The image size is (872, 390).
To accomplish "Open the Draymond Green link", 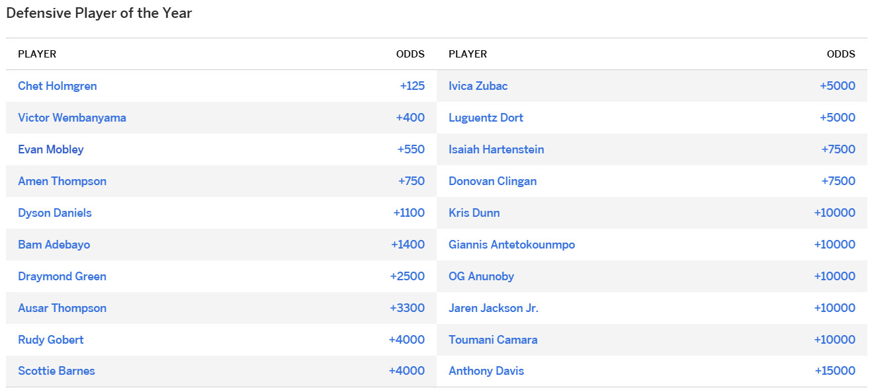I will pyautogui.click(x=62, y=276).
